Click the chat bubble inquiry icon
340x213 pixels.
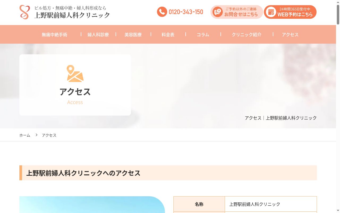[x=218, y=12]
